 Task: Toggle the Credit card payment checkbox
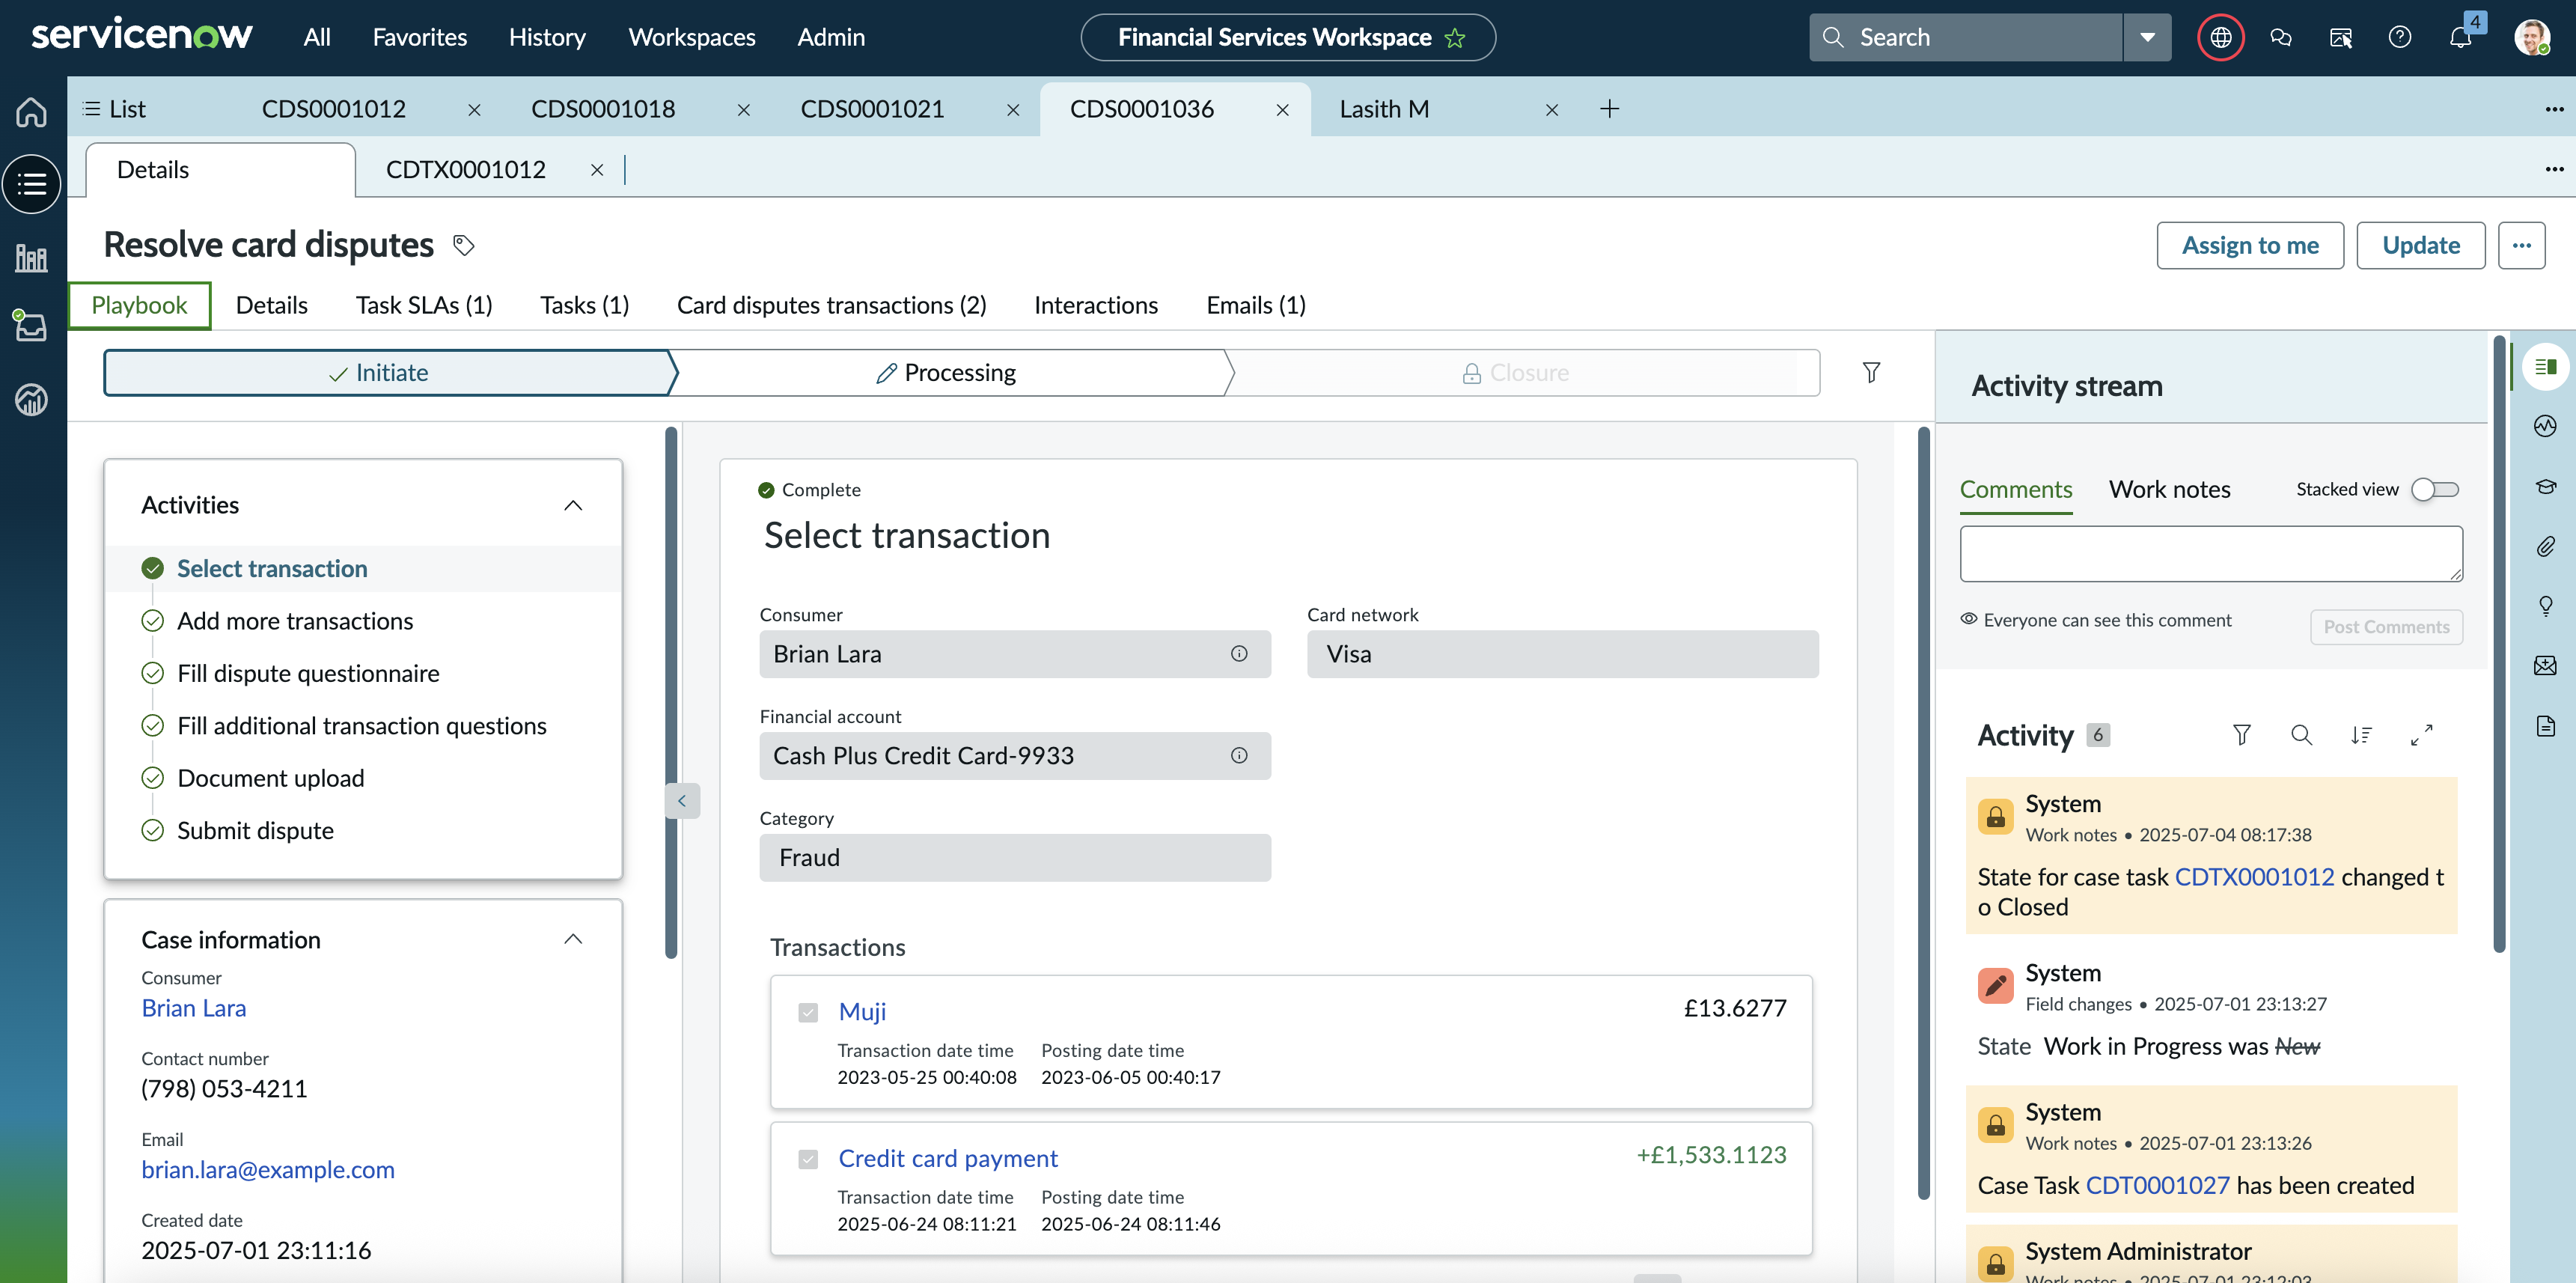coord(808,1159)
